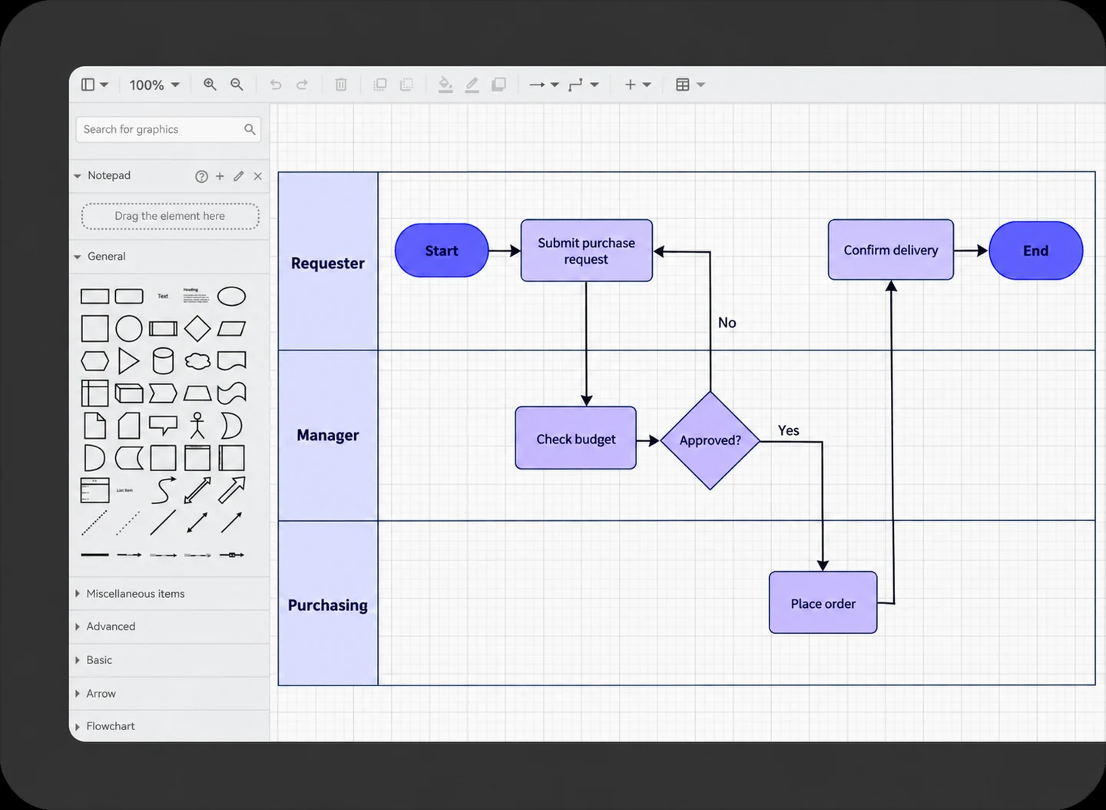The height and width of the screenshot is (810, 1106).
Task: Click the trash delete icon
Action: pos(341,85)
